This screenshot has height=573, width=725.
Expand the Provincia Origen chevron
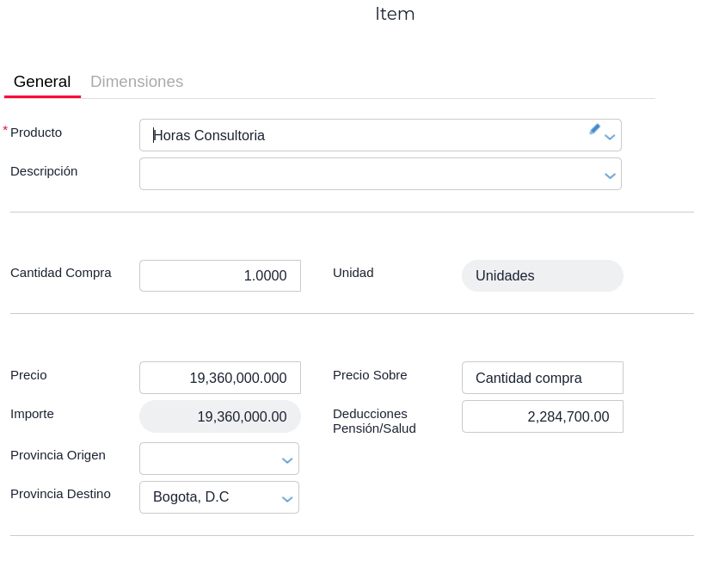(287, 460)
